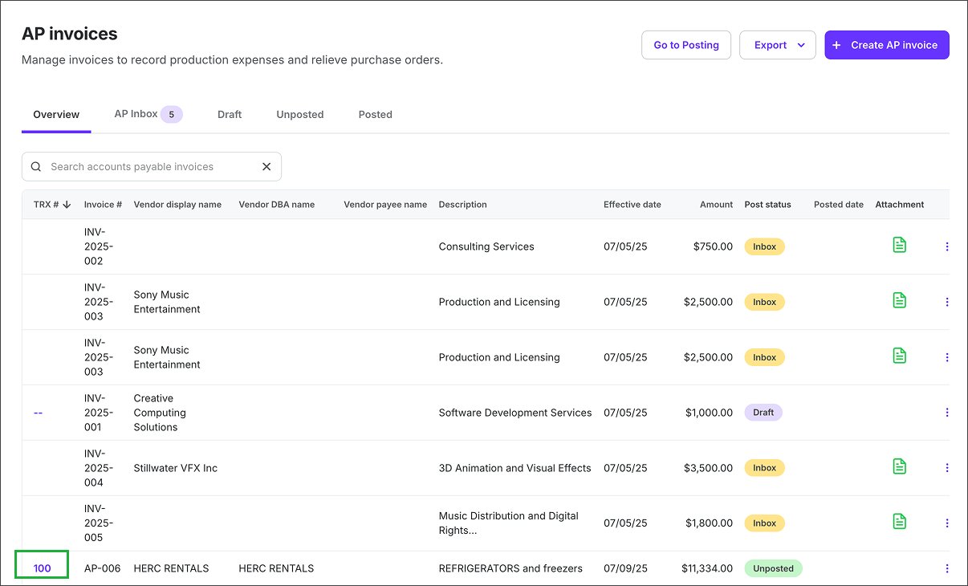Open the Unposted tab
Viewport: 968px width, 586px height.
(x=300, y=115)
